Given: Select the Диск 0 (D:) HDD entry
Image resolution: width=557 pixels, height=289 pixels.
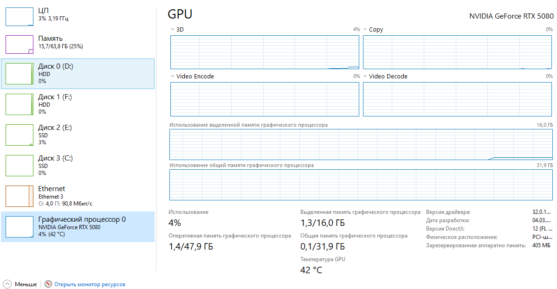Looking at the screenshot, I should (78, 73).
